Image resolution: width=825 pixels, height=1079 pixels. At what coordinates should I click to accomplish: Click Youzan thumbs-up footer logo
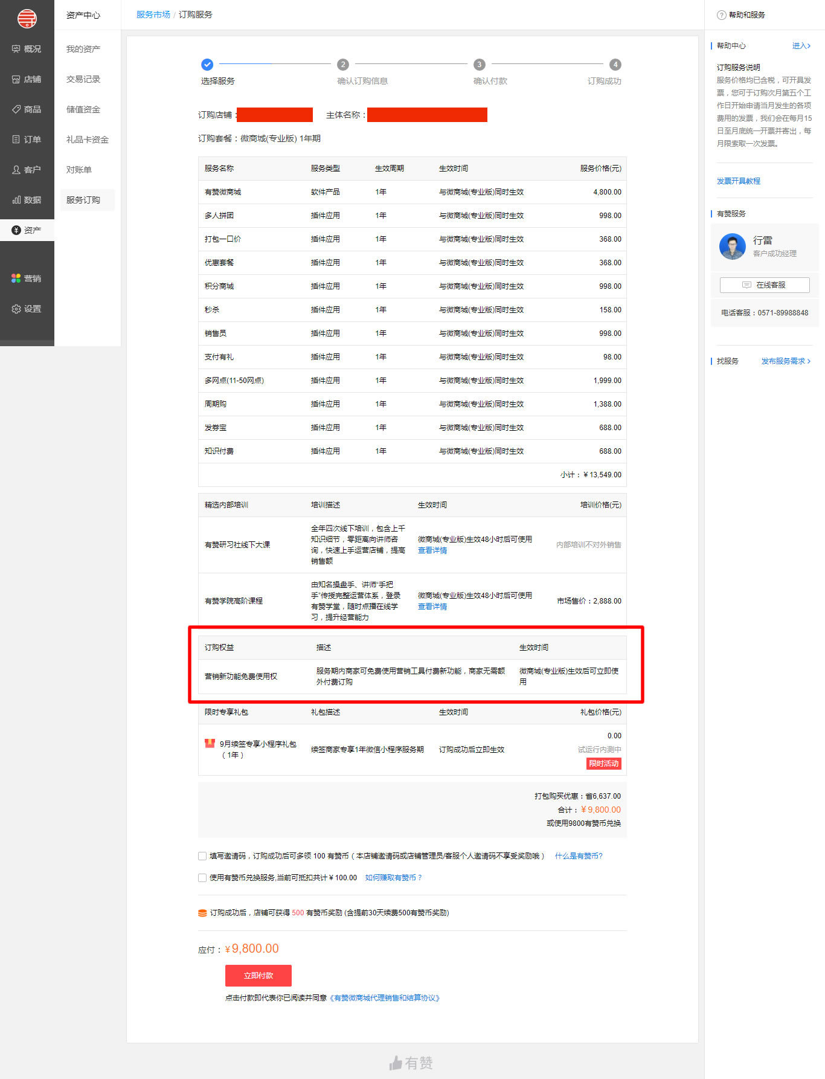click(411, 1063)
